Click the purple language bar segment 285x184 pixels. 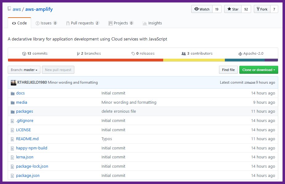[271, 60]
